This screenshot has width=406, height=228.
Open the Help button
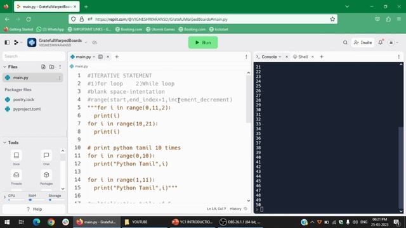point(34,209)
